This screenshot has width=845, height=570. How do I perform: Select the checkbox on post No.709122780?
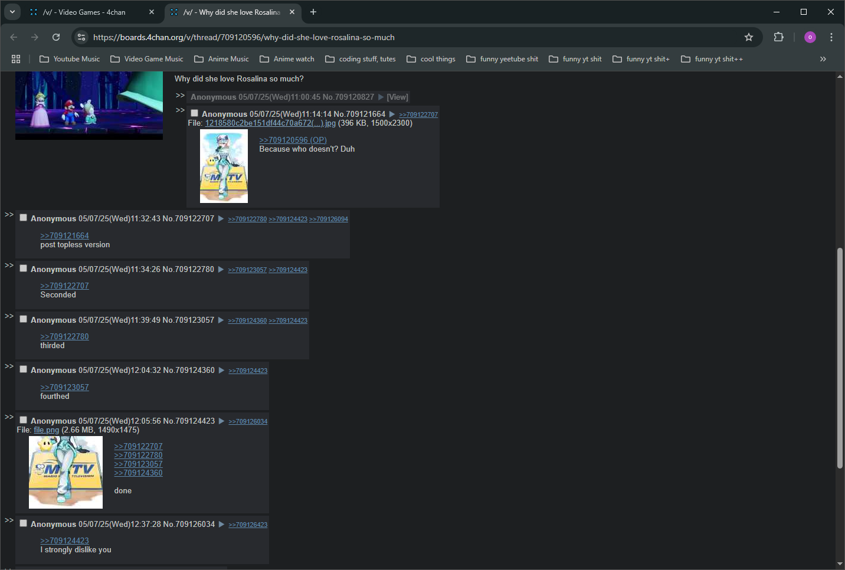(23, 268)
